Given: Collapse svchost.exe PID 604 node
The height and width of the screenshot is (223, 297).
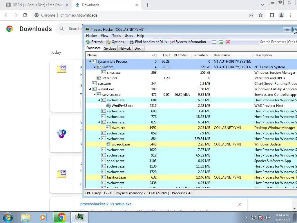Looking at the screenshot, I should click(x=99, y=100).
